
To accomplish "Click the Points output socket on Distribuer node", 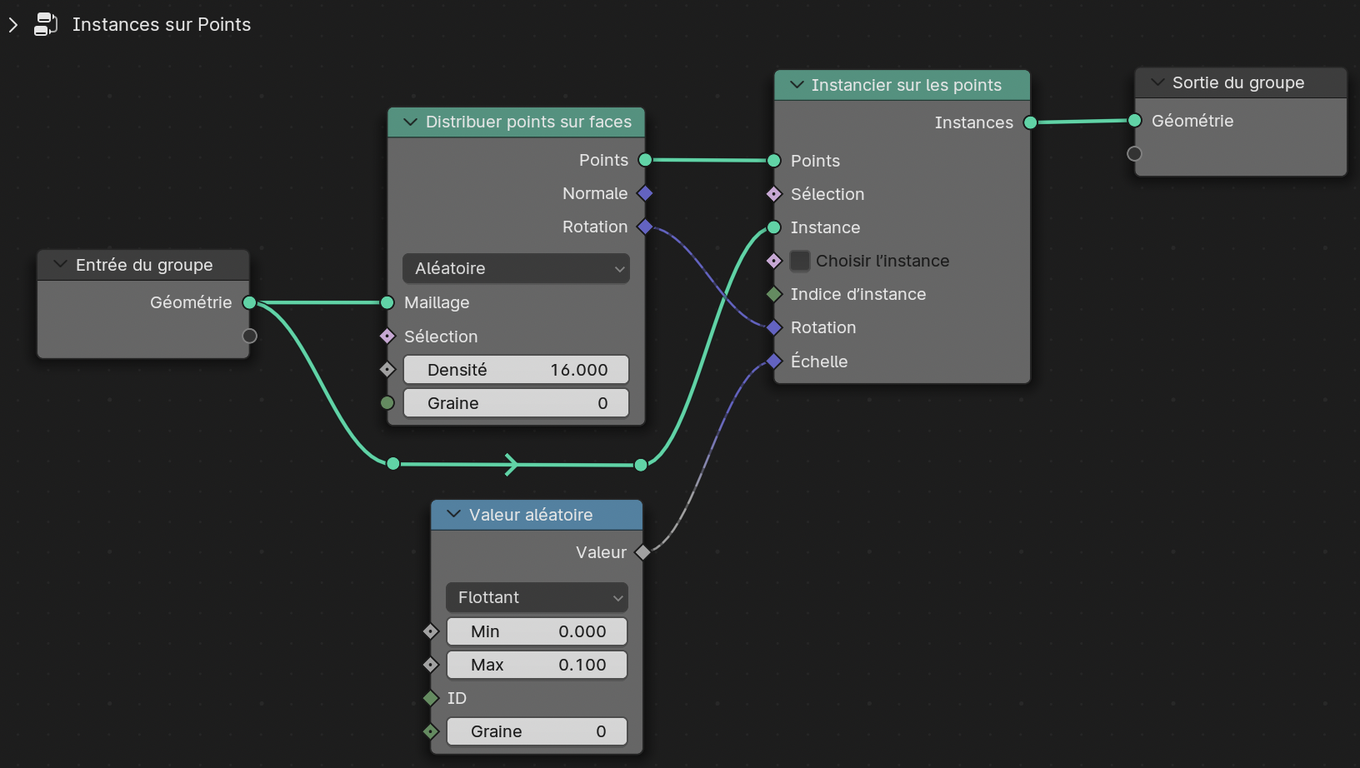I will [x=645, y=160].
